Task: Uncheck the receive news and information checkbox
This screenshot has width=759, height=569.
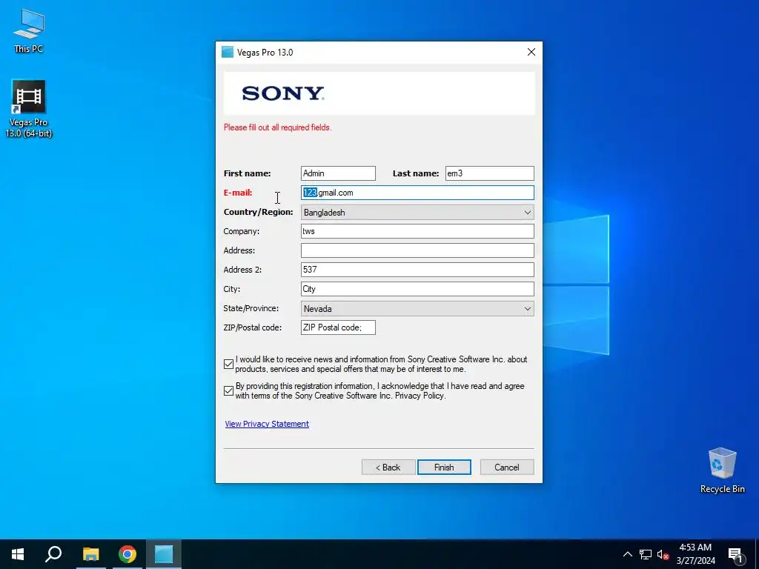Action: (229, 365)
